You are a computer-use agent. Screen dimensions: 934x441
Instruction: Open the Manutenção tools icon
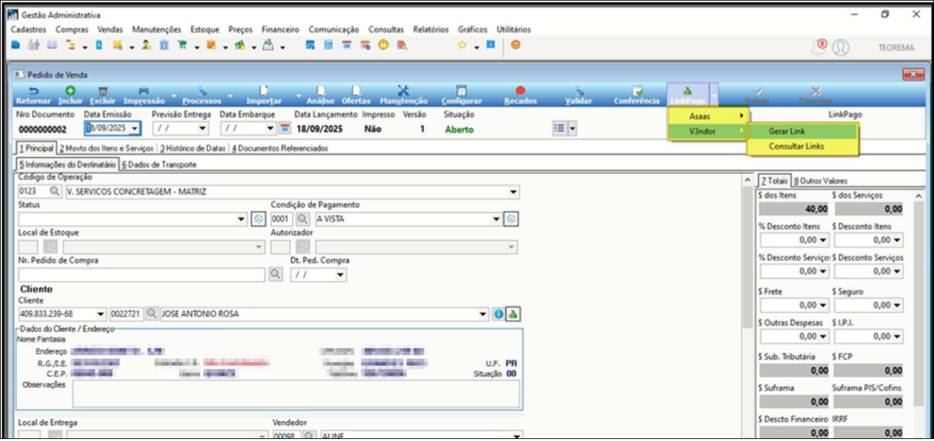(x=403, y=91)
